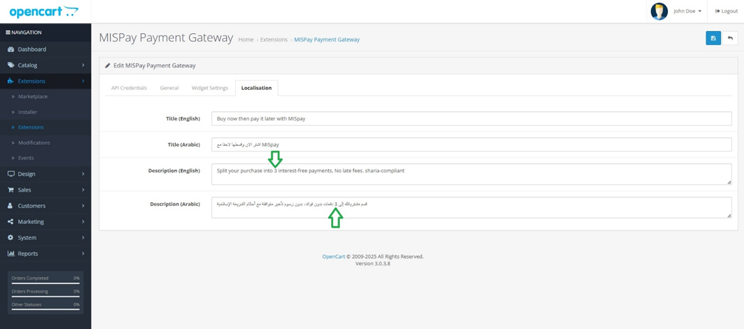The width and height of the screenshot is (744, 329).
Task: Click the Reports bar-chart icon
Action: click(11, 254)
